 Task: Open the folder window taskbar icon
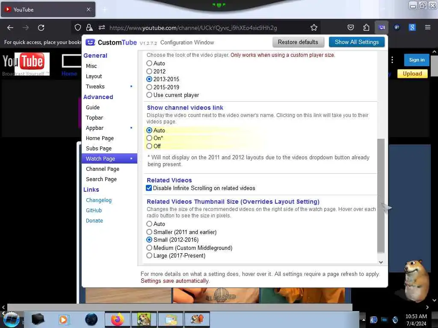coord(171,319)
